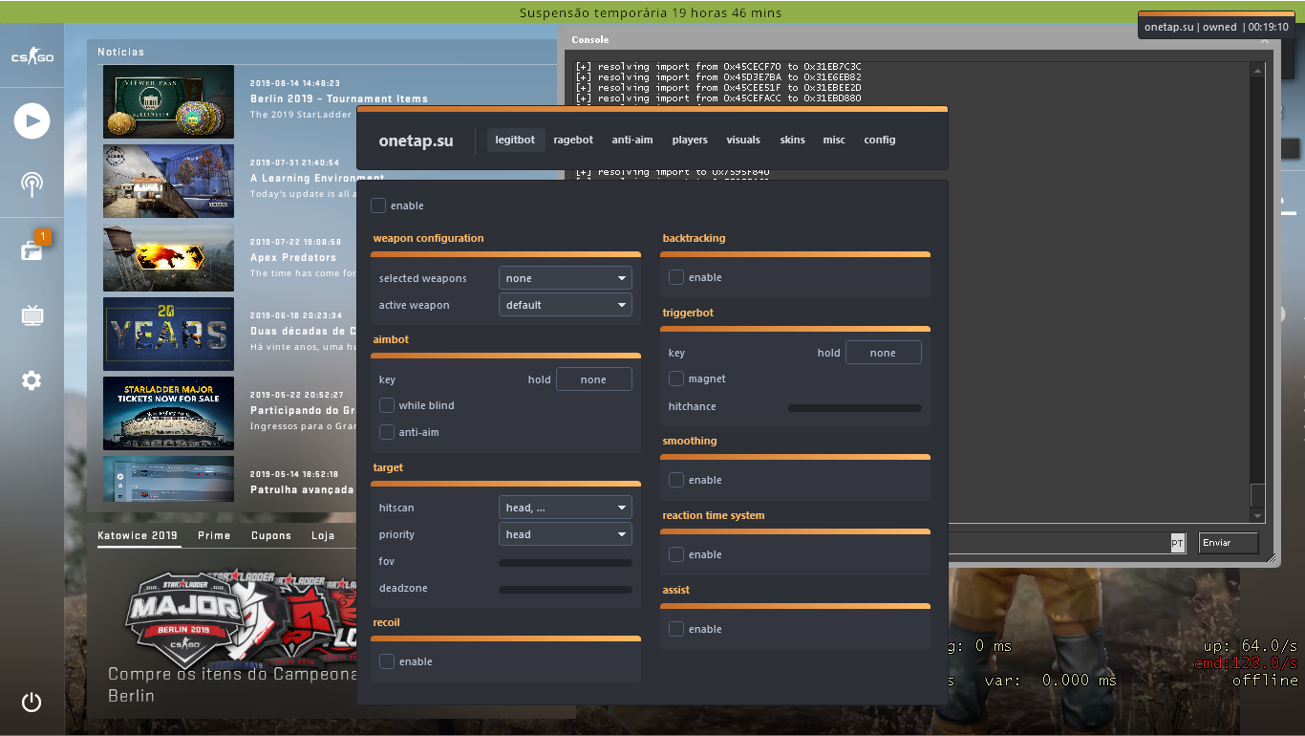Screen dimensions: 1305x736
Task: Click the onetap.su owned watermark
Action: 1215,27
